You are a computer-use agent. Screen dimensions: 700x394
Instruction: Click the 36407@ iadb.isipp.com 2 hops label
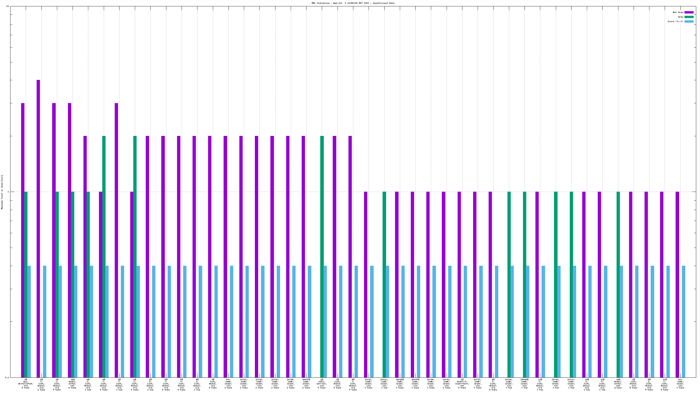[306, 384]
